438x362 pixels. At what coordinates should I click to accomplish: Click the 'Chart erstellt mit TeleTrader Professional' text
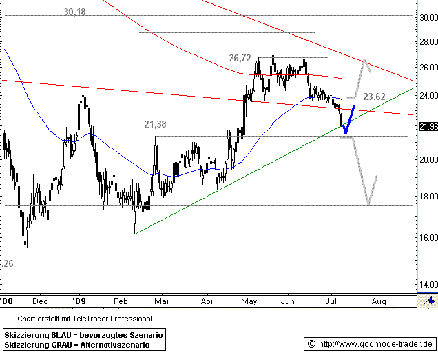click(x=85, y=319)
